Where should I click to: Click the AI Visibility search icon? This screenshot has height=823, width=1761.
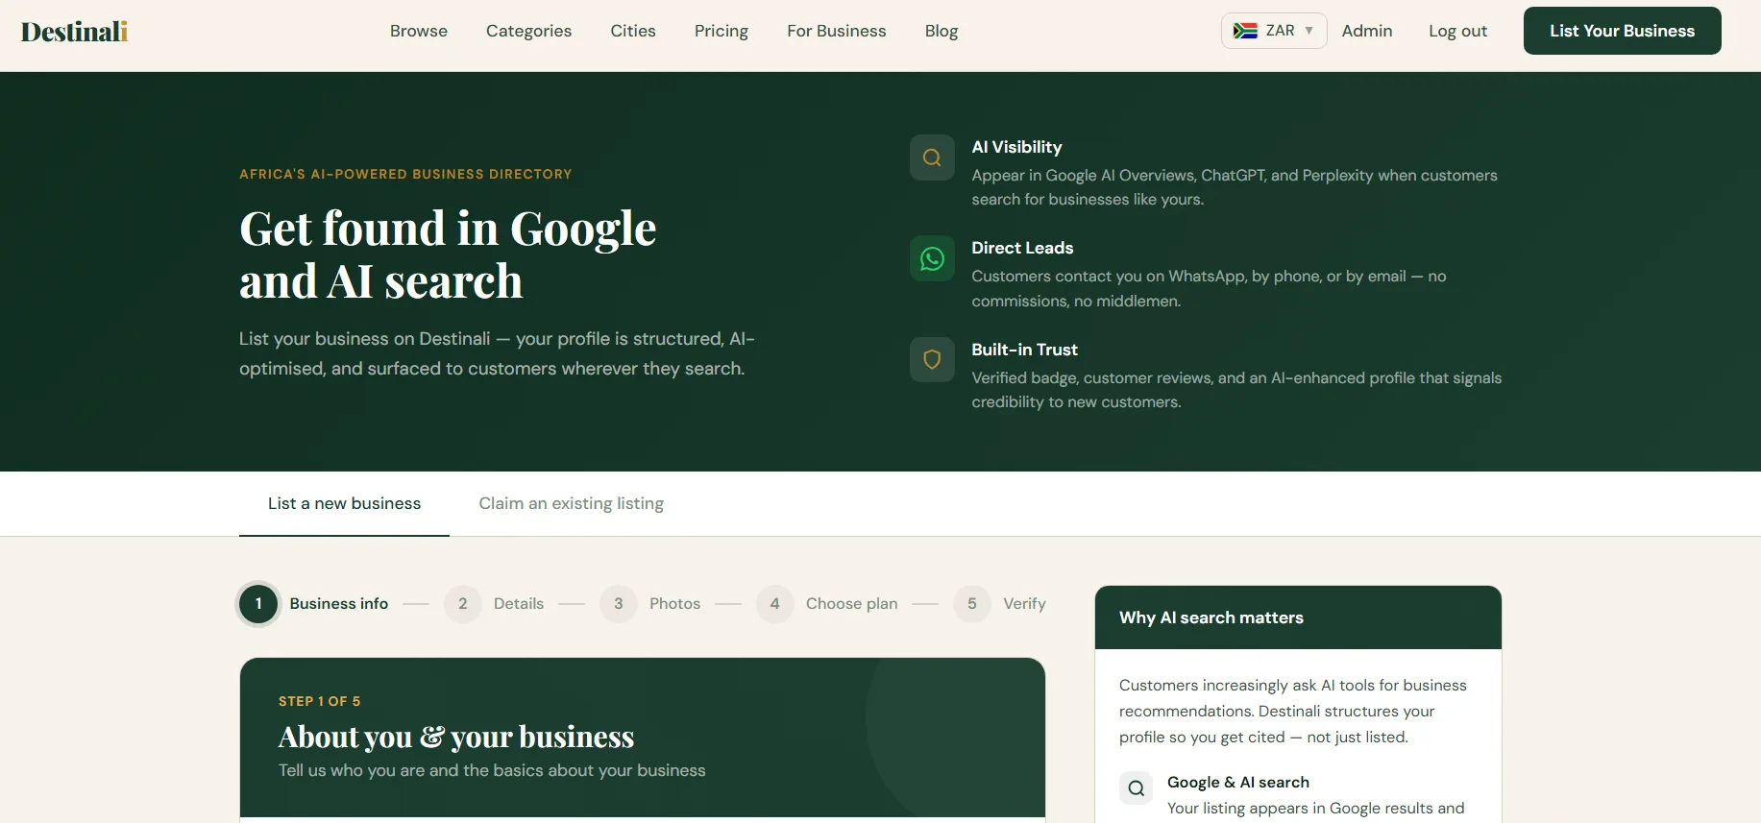coord(932,157)
